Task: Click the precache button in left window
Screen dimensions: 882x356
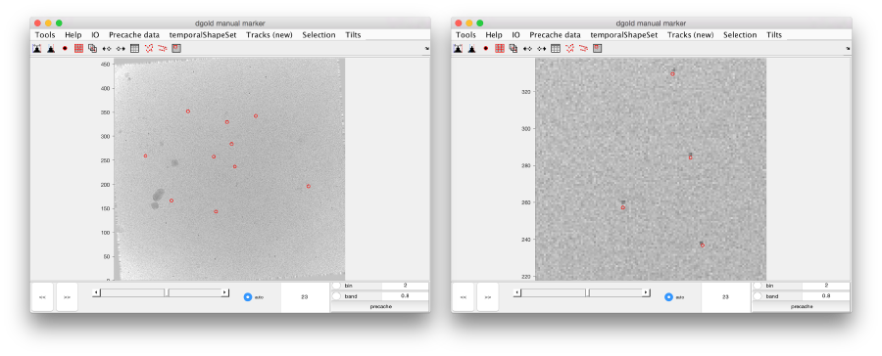Action: (379, 306)
